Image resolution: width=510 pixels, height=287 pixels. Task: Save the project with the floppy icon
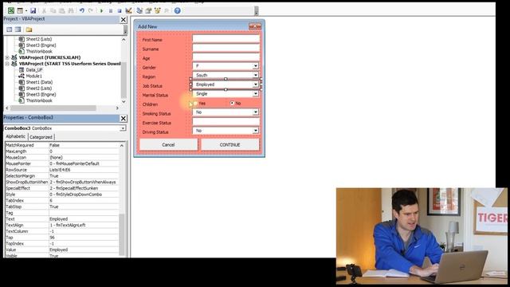(33, 10)
